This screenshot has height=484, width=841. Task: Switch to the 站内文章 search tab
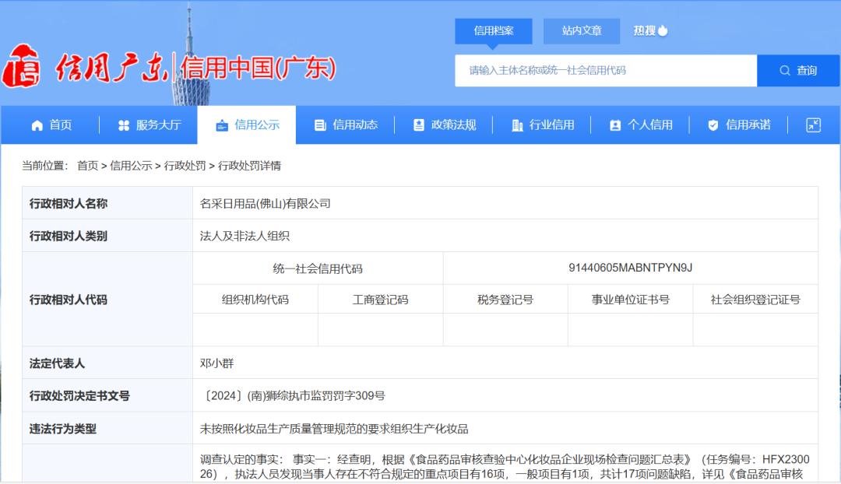pos(582,31)
